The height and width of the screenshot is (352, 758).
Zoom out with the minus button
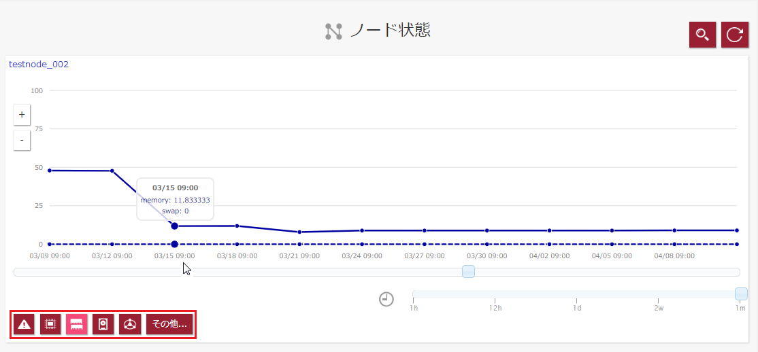coord(22,141)
